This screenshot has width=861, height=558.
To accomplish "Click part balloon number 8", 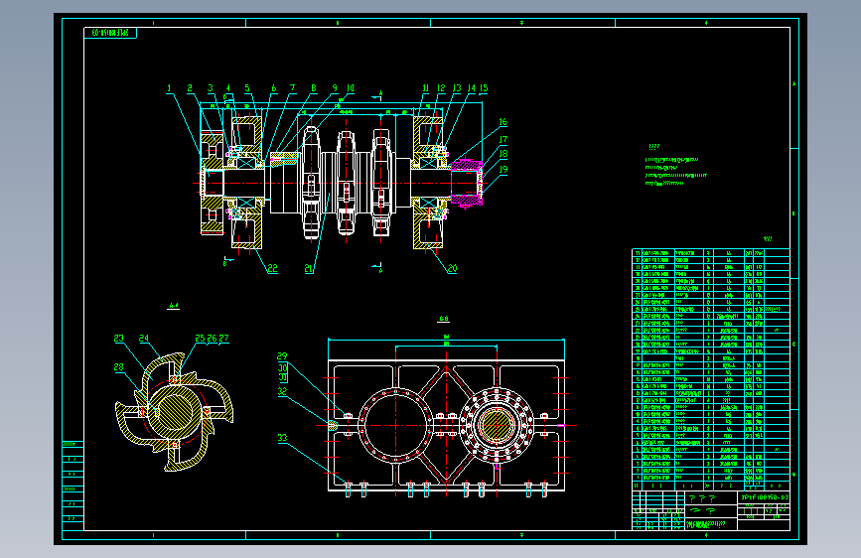I will click(x=314, y=88).
